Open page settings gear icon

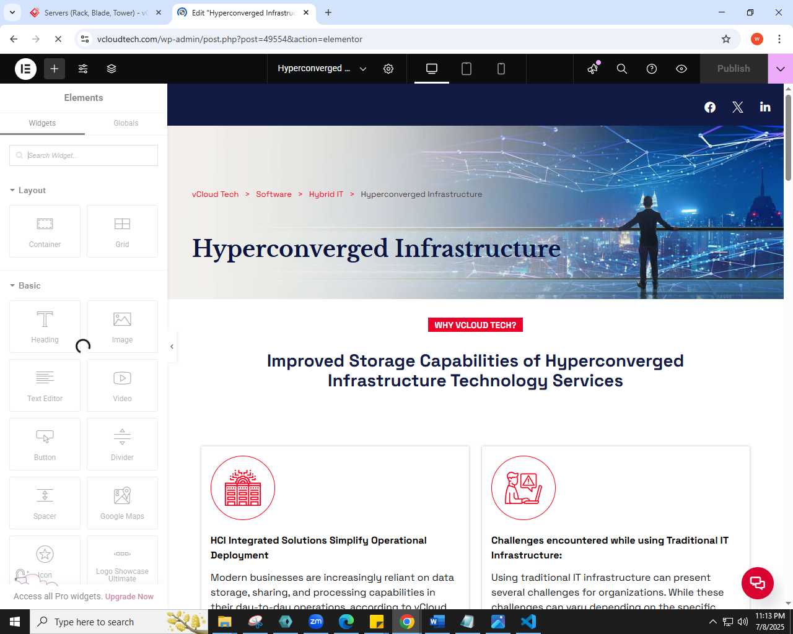[x=388, y=69]
